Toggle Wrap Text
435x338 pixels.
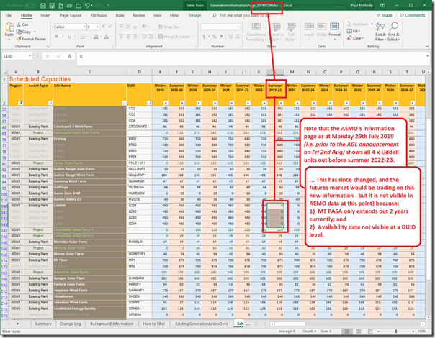pos(169,27)
